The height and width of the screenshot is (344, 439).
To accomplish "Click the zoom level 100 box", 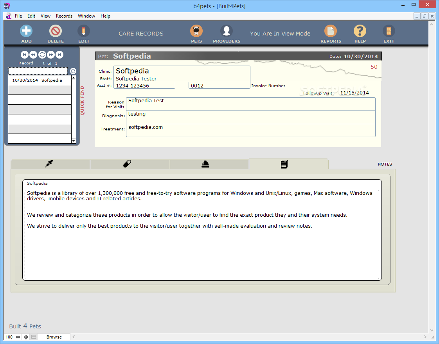I will (9, 337).
